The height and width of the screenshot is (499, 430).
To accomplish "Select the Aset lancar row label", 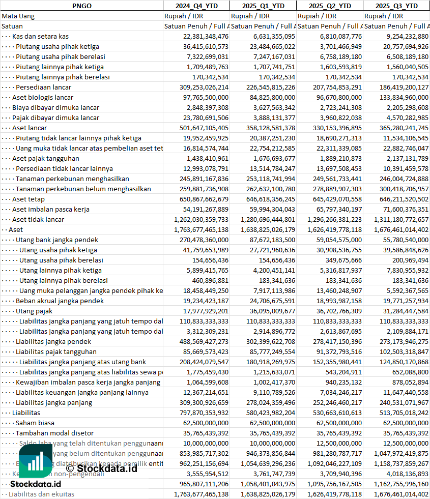I will coord(30,128).
